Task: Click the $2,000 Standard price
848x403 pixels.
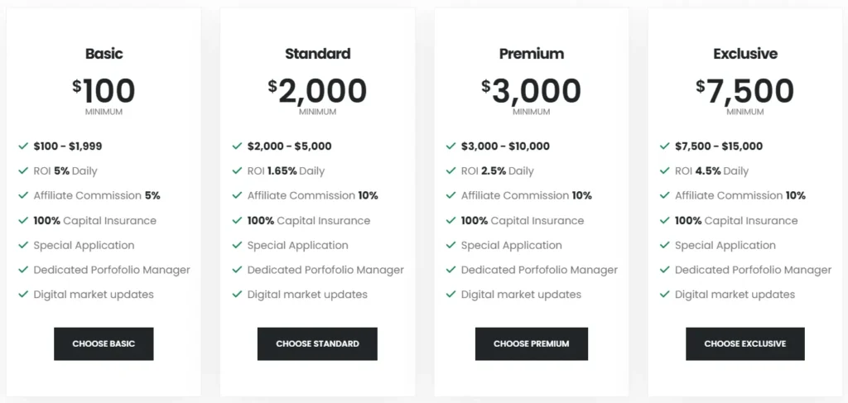Action: [317, 91]
